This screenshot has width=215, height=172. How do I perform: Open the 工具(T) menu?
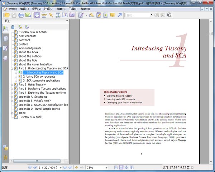pos(73,9)
